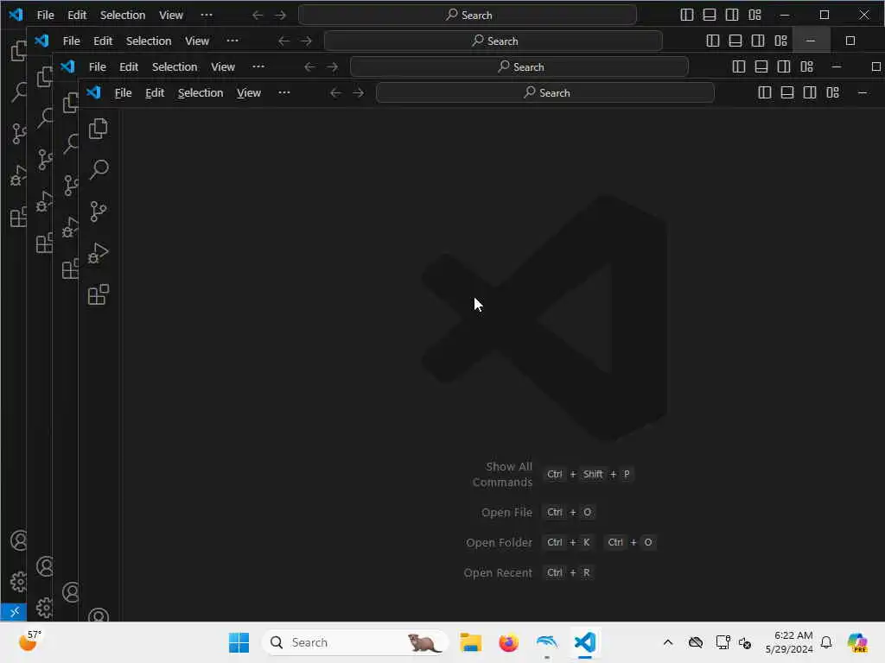Open Search view in front window activity bar
Screen dimensions: 885x663
99,170
